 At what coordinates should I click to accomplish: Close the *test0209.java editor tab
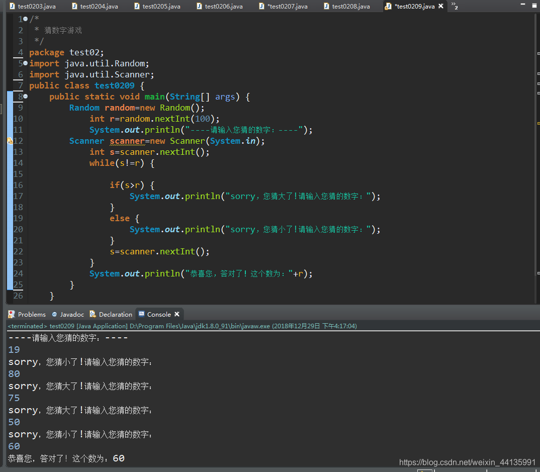pyautogui.click(x=441, y=6)
